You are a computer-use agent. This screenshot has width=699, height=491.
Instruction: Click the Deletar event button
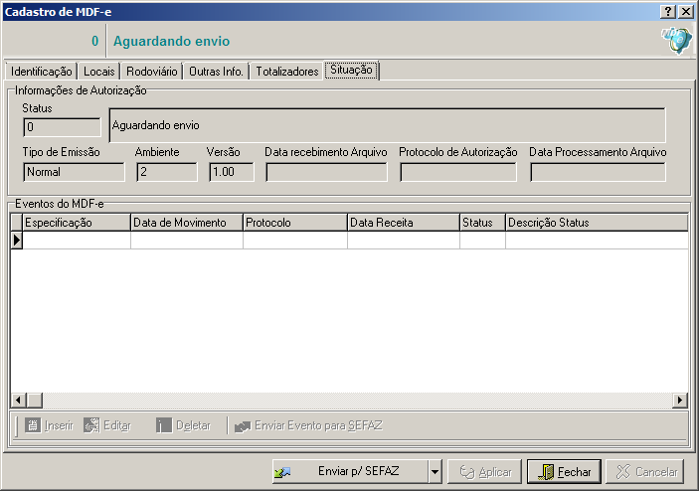click(x=183, y=425)
